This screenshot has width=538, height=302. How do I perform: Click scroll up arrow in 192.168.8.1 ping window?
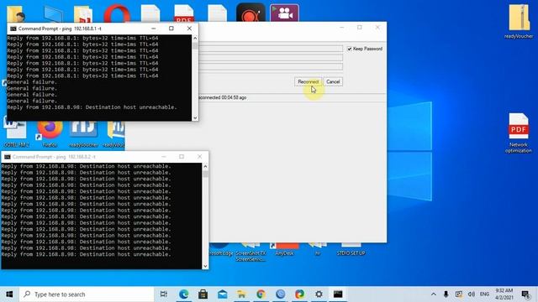tap(195, 38)
